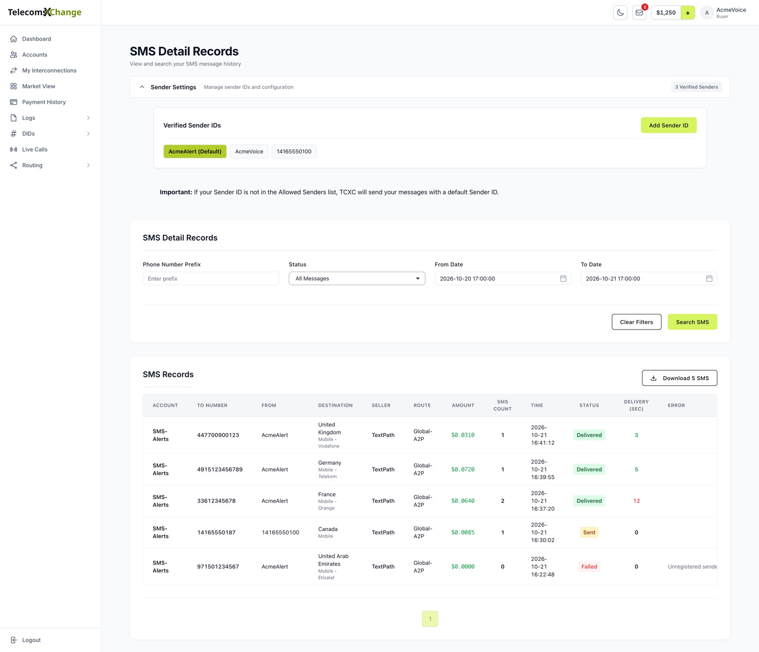The height and width of the screenshot is (652, 759).
Task: Click number 4915123456789
Action: pos(220,469)
